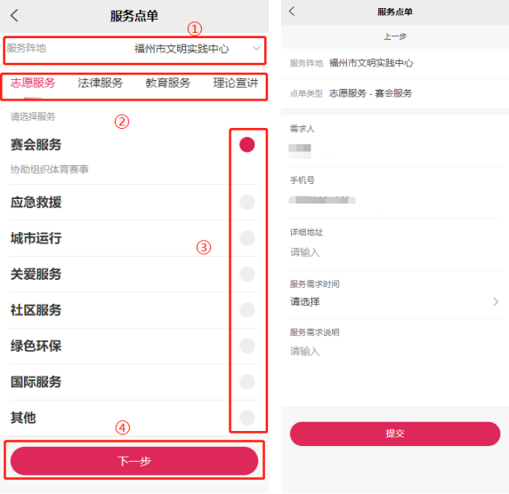
Task: Switch to the 志愿服务 tab
Action: [x=33, y=83]
